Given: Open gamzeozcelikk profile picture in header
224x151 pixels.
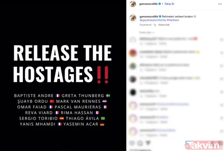Looking at the screenshot, I should point(133,4).
